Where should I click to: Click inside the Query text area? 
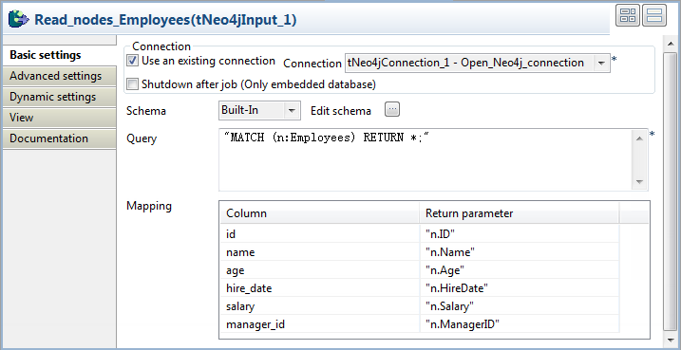coord(426,159)
